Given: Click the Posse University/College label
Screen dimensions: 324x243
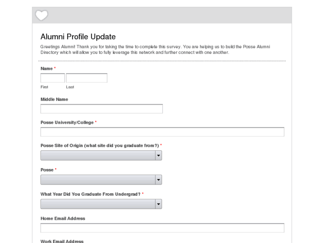Looking at the screenshot, I should (x=67, y=123).
